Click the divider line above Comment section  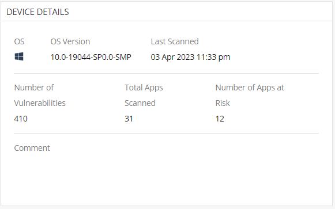166,134
